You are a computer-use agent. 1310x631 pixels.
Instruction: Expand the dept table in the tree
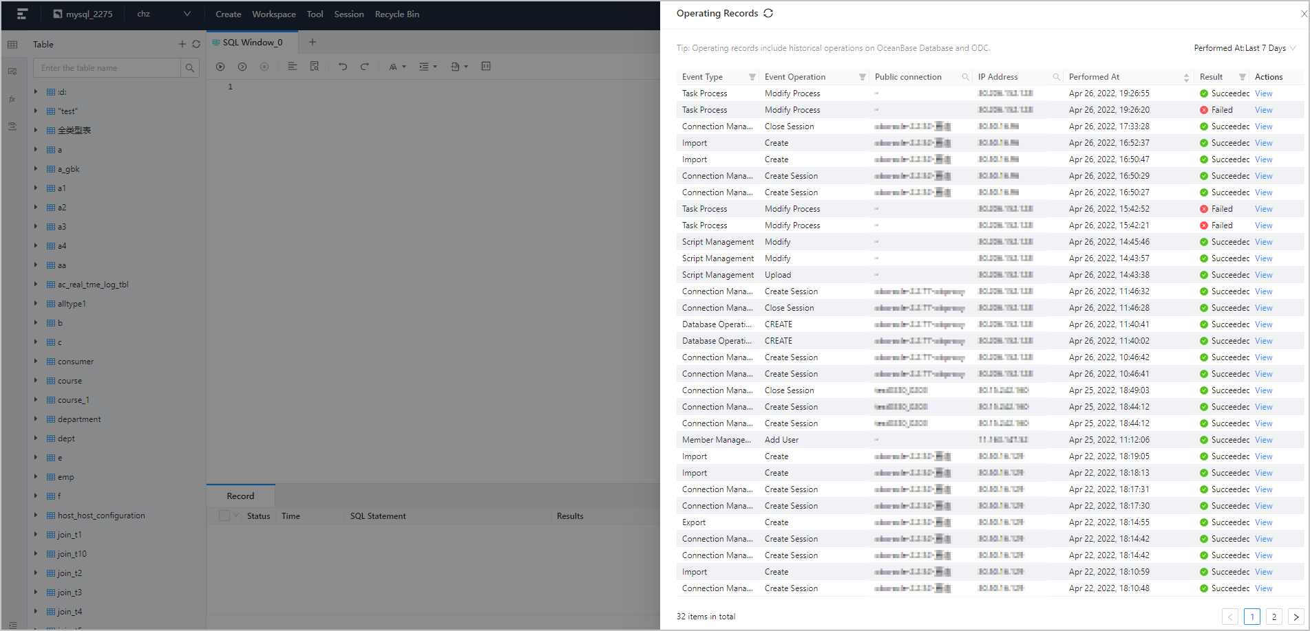click(x=36, y=438)
